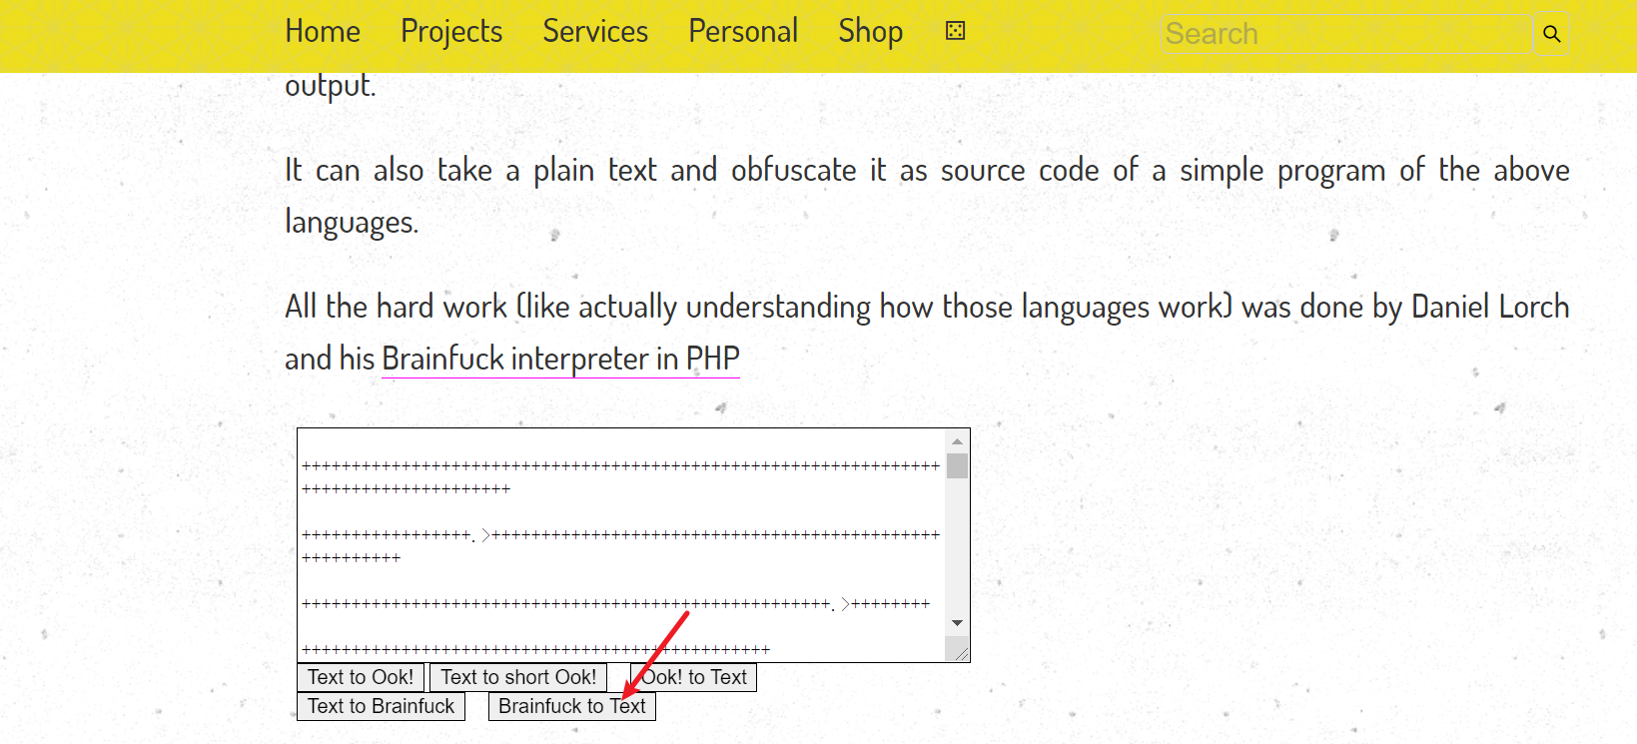Click the textarea resize handle corner
Screen dimensions: 1637x744
960,653
